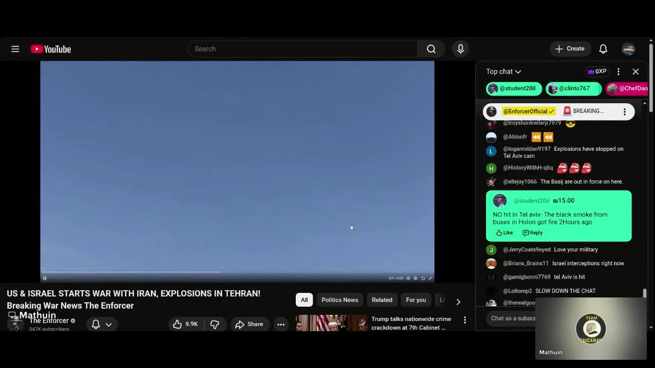Open Trump cabinet video thumbnail
655x368 pixels.
pos(331,323)
